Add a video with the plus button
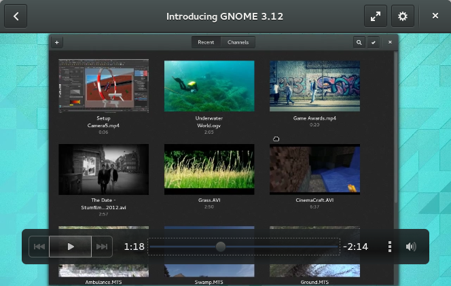This screenshot has width=451, height=286. coord(57,43)
